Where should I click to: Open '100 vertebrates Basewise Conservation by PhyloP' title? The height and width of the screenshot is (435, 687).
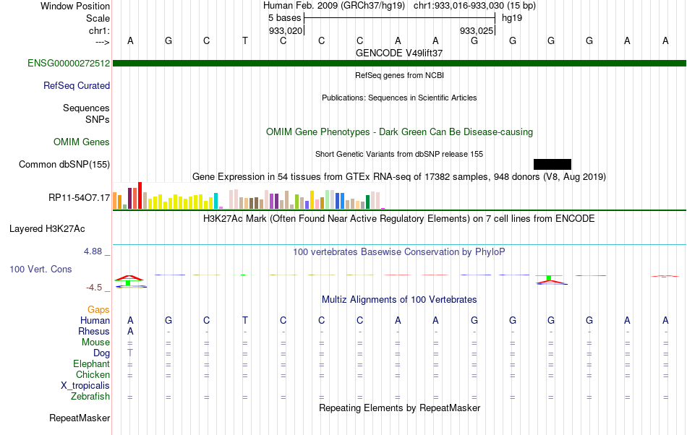(x=399, y=251)
